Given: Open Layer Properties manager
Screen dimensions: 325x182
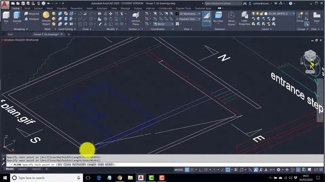Looking at the screenshot, I should (244, 18).
